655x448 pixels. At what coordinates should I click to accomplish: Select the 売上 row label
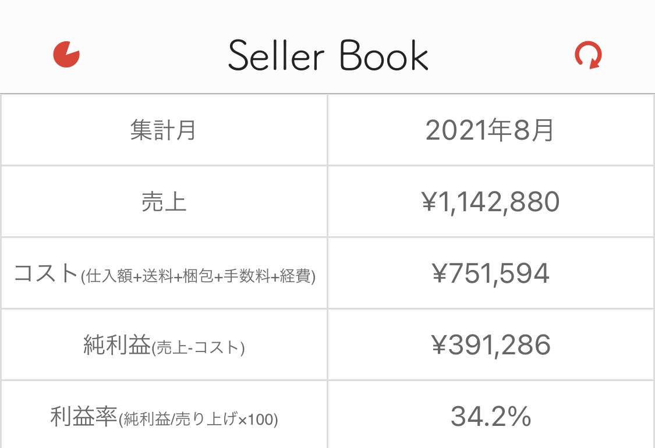coord(164,202)
